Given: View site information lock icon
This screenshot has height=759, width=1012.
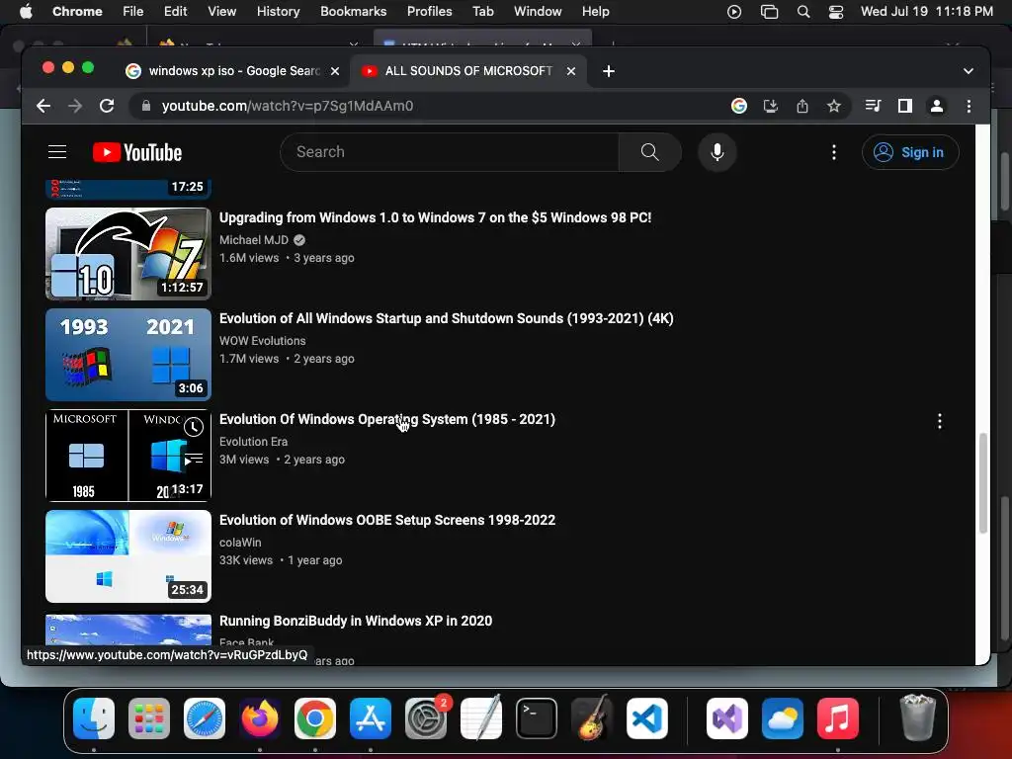Looking at the screenshot, I should [x=146, y=106].
